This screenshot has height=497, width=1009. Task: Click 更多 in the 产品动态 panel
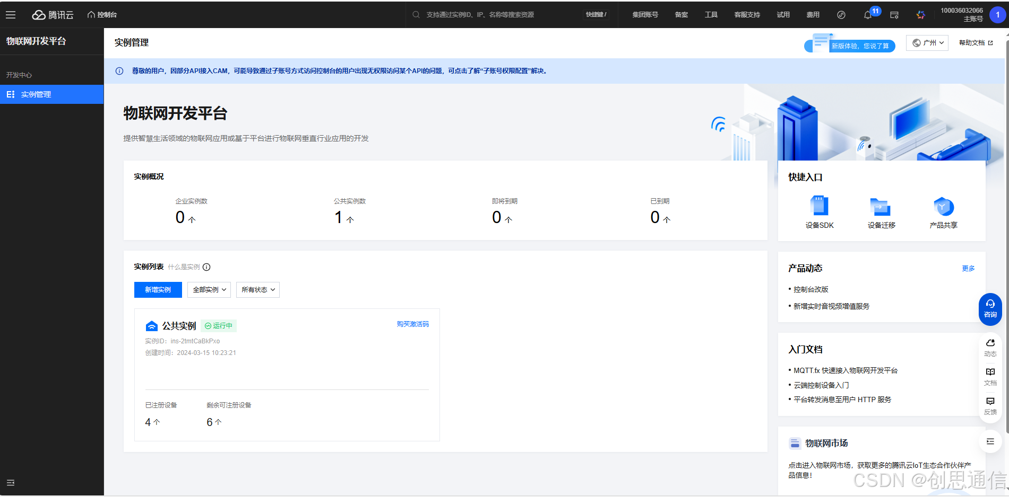pos(968,269)
